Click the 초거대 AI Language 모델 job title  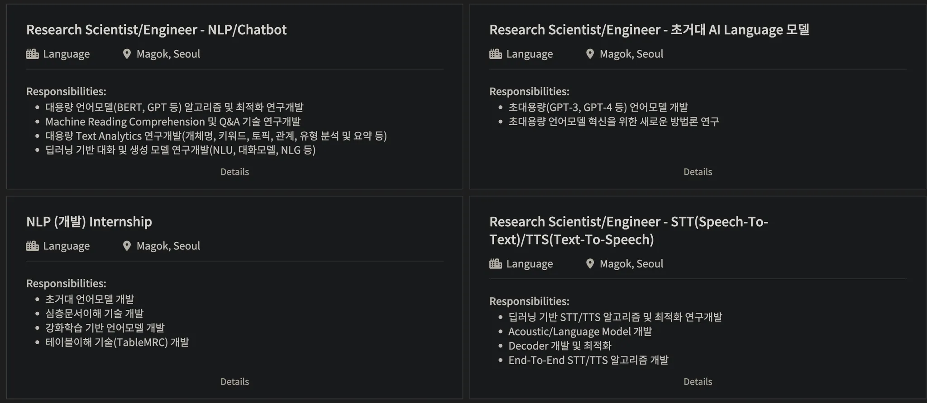click(x=649, y=30)
